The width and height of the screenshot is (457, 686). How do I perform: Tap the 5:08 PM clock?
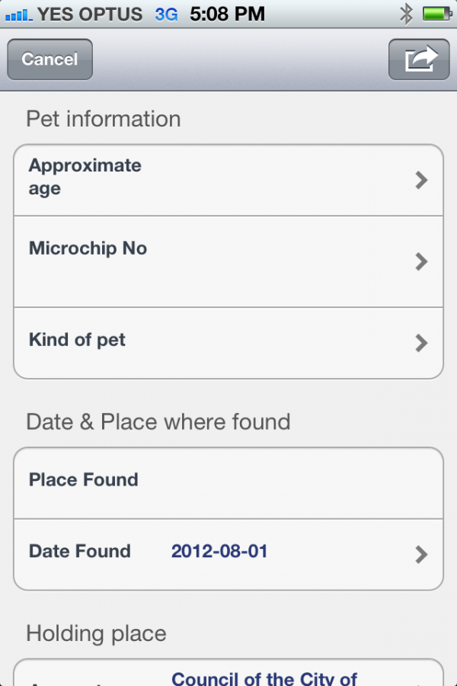(x=227, y=14)
